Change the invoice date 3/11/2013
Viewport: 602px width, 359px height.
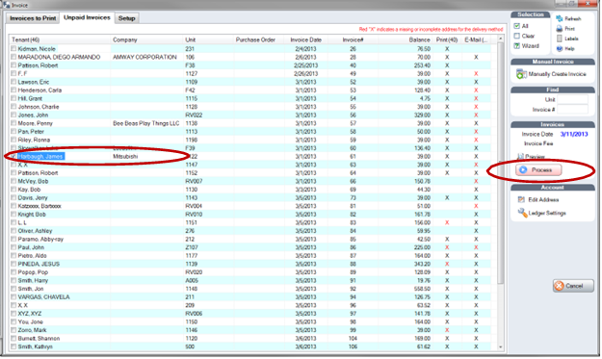[574, 134]
